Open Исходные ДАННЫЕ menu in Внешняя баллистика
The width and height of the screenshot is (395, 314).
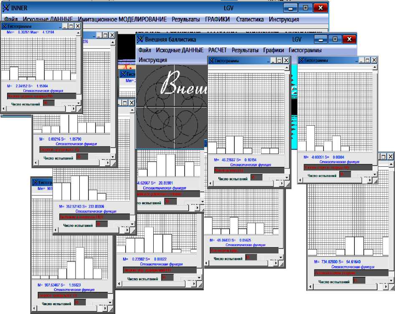[180, 50]
